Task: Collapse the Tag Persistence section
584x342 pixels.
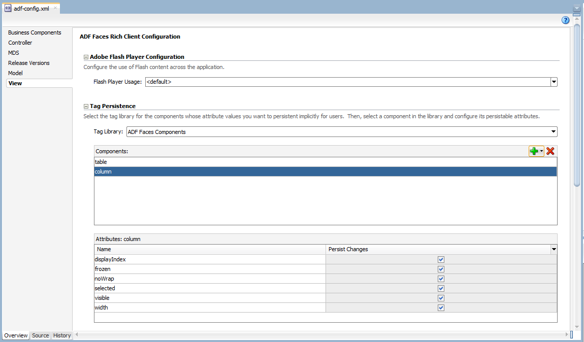Action: (86, 107)
